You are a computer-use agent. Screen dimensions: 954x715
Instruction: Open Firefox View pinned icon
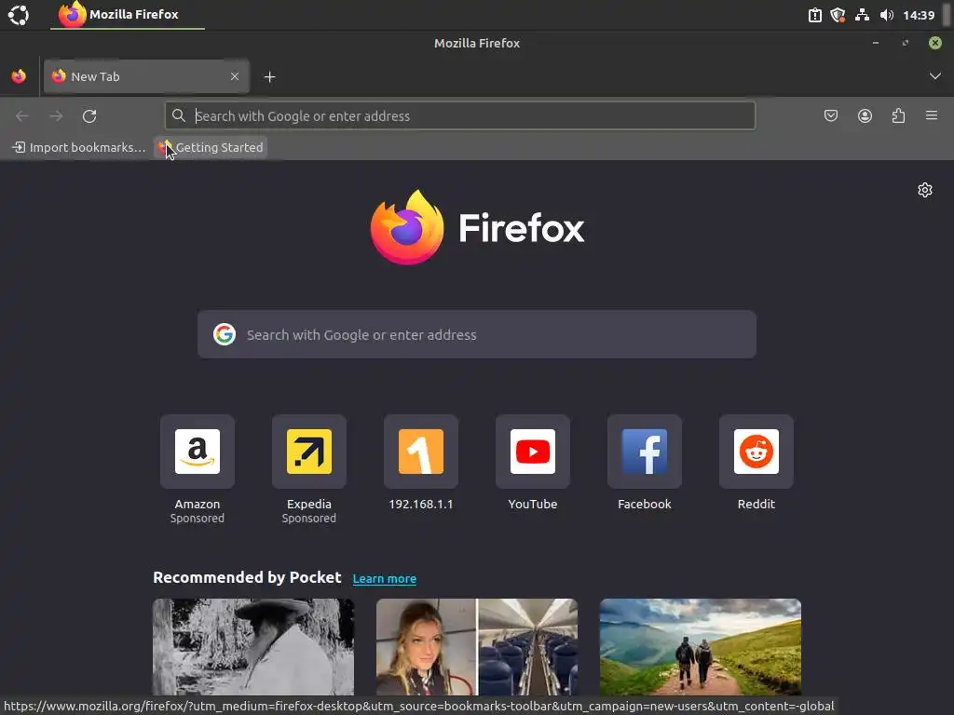pyautogui.click(x=19, y=76)
